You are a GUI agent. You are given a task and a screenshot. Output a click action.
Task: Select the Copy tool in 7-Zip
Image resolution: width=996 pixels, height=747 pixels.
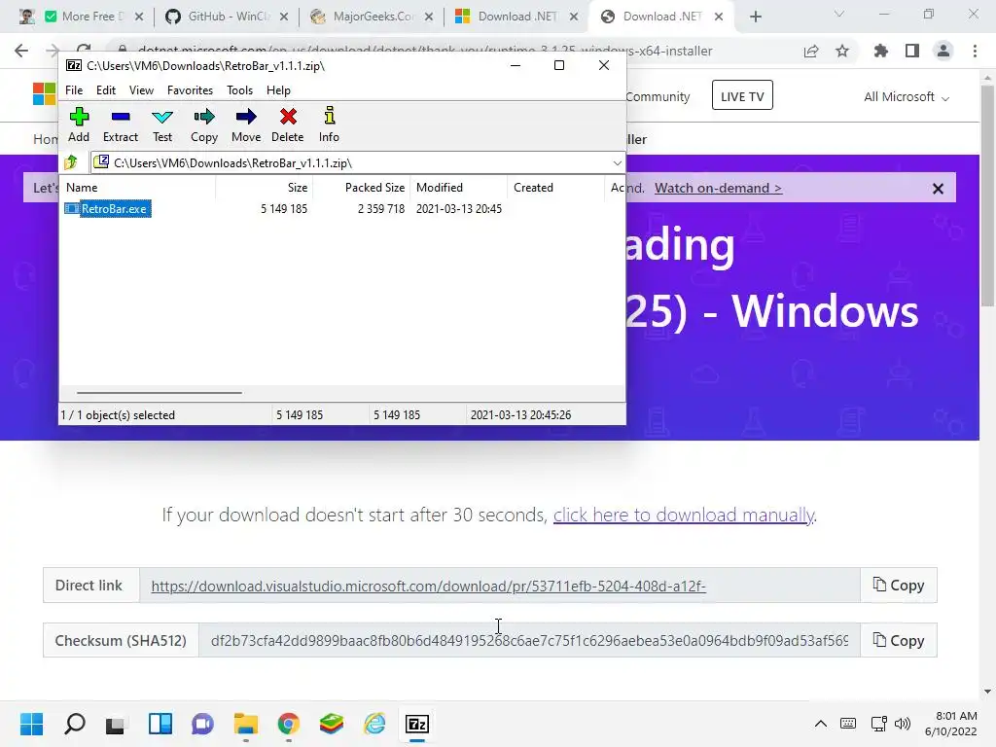[x=204, y=125]
